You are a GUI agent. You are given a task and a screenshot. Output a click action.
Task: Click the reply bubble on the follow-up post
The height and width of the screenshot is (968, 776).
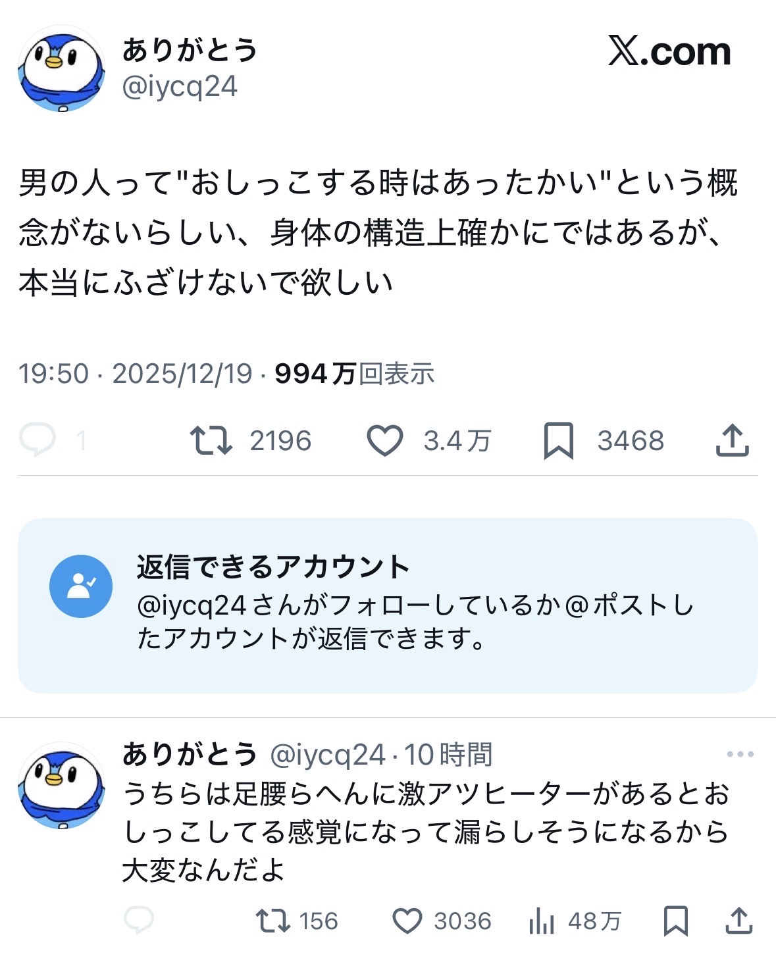click(x=139, y=920)
